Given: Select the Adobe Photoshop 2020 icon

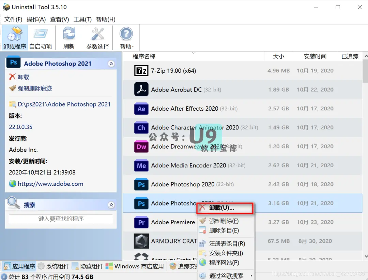Looking at the screenshot, I should tap(141, 184).
